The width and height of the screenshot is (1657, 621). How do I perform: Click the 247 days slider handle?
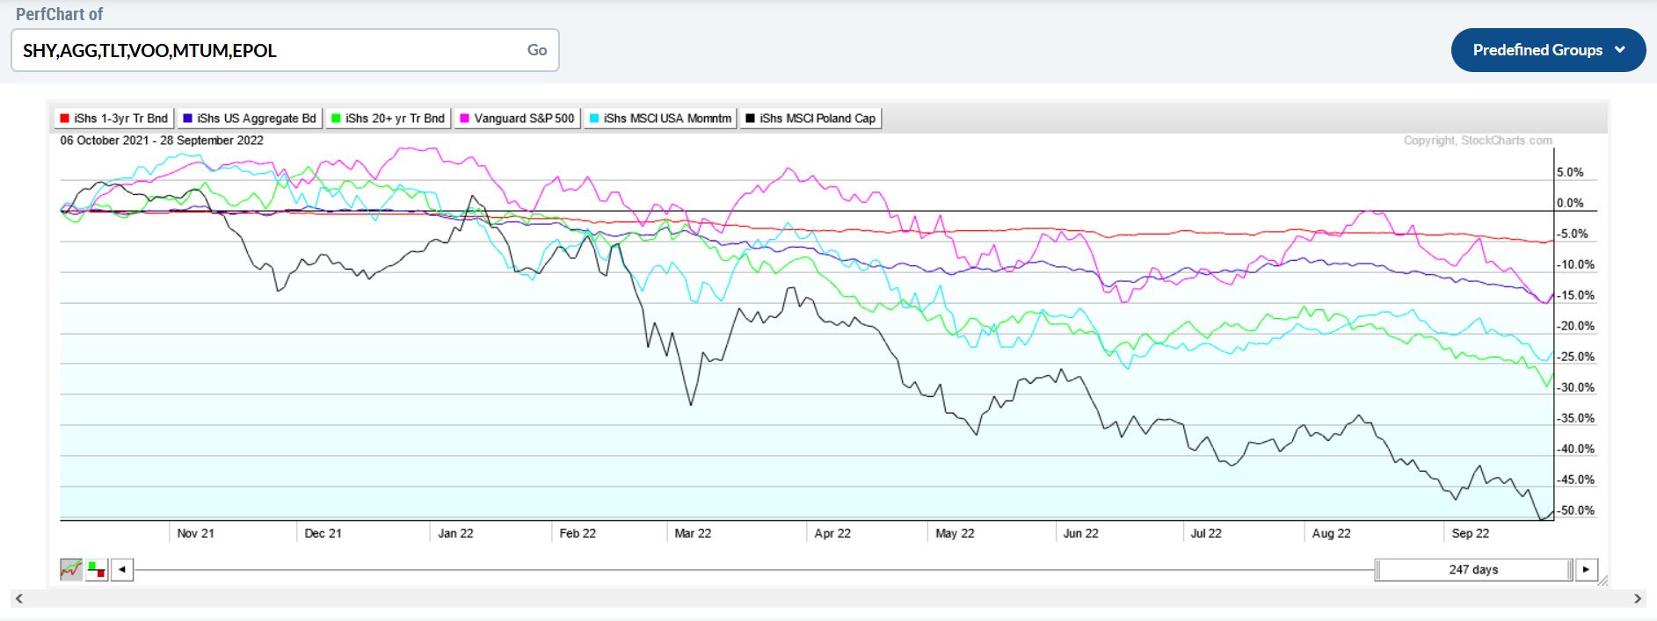pyautogui.click(x=1473, y=570)
